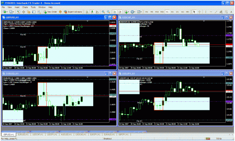Screen dimensions: 235x141
Task: Toggle chart Auto Scroll
Action: [115, 12]
